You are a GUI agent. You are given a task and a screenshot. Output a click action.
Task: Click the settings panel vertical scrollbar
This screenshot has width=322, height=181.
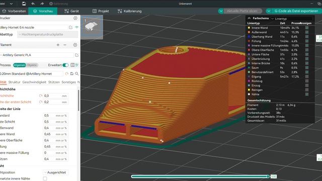pyautogui.click(x=78, y=101)
